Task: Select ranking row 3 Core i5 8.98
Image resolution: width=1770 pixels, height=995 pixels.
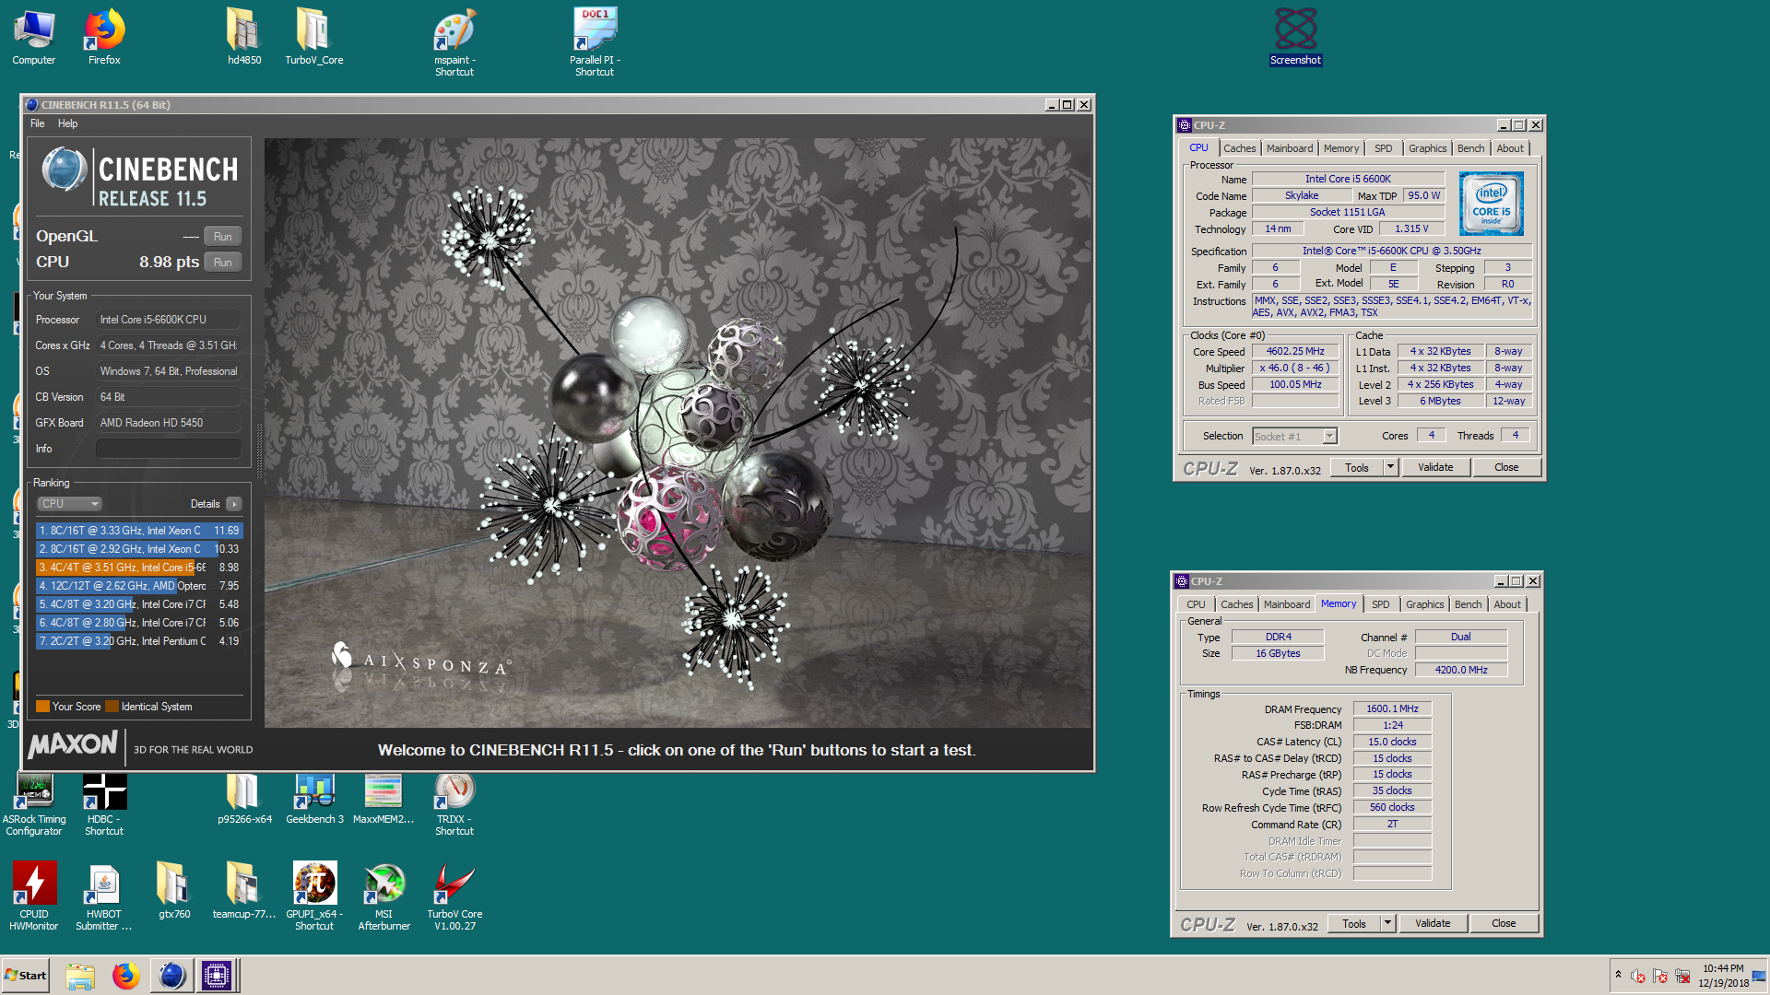Action: pyautogui.click(x=139, y=568)
